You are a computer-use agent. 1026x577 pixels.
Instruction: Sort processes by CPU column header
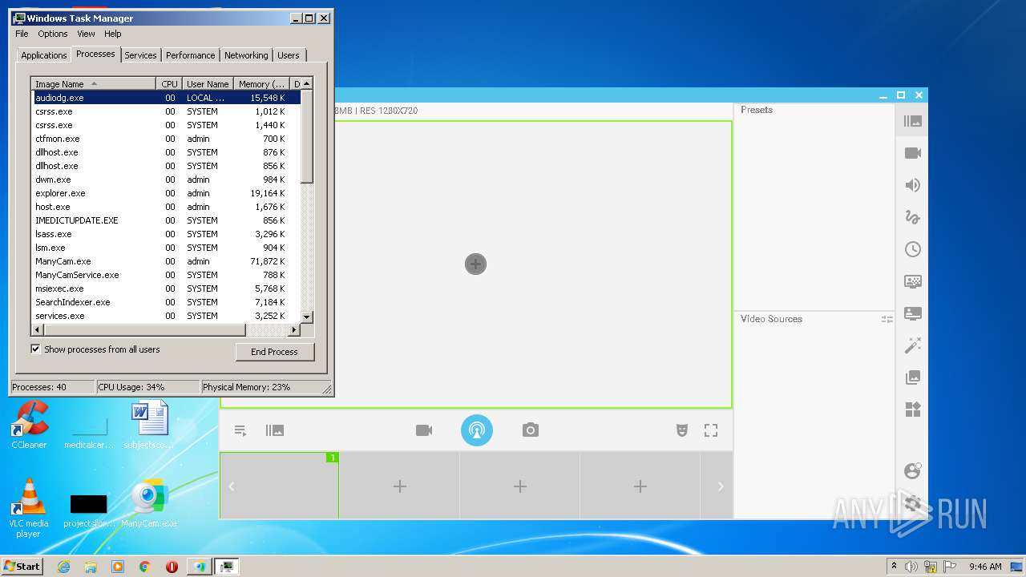click(x=169, y=83)
